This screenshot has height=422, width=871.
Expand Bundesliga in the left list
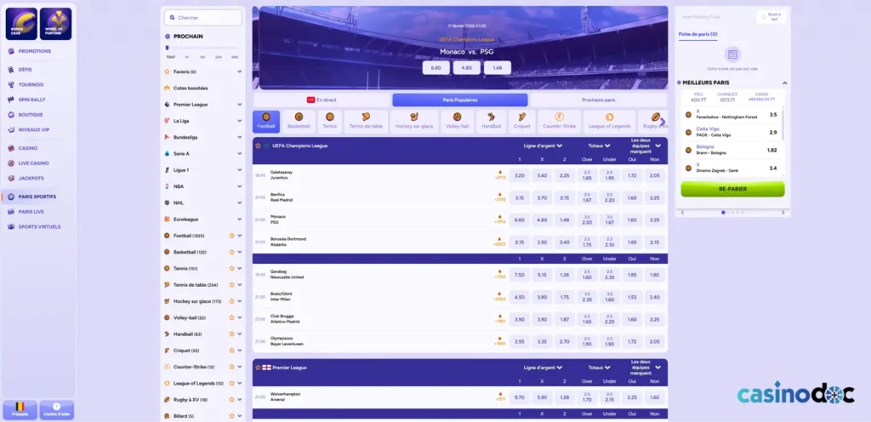239,137
